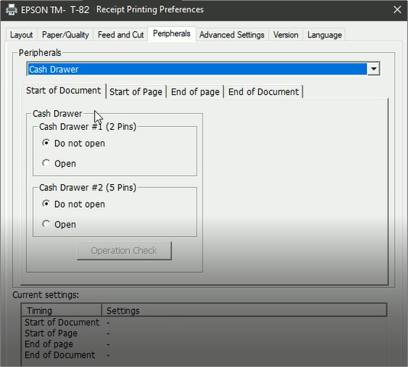
Task: Open the Advanced Settings tab
Action: pyautogui.click(x=232, y=34)
